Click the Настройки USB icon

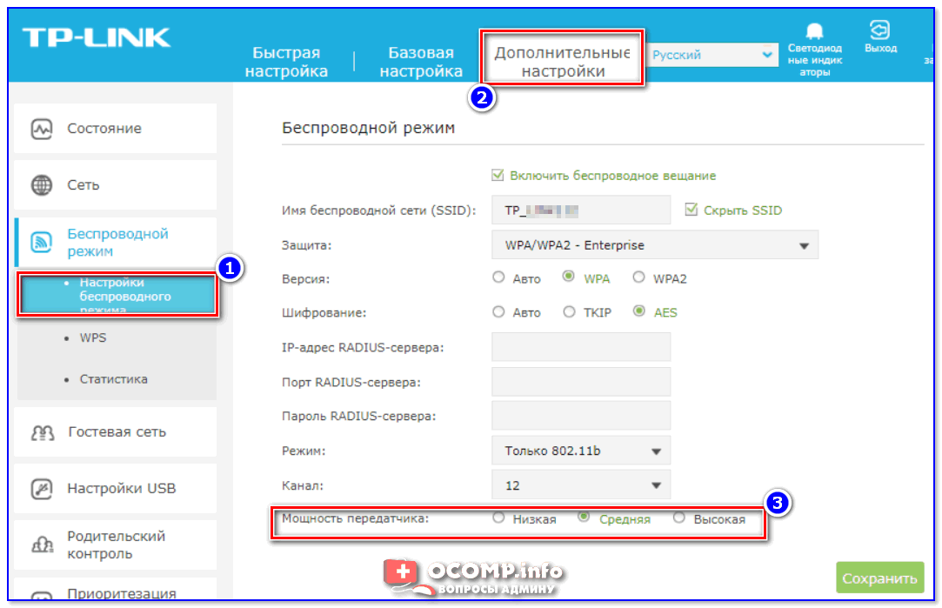pos(42,488)
